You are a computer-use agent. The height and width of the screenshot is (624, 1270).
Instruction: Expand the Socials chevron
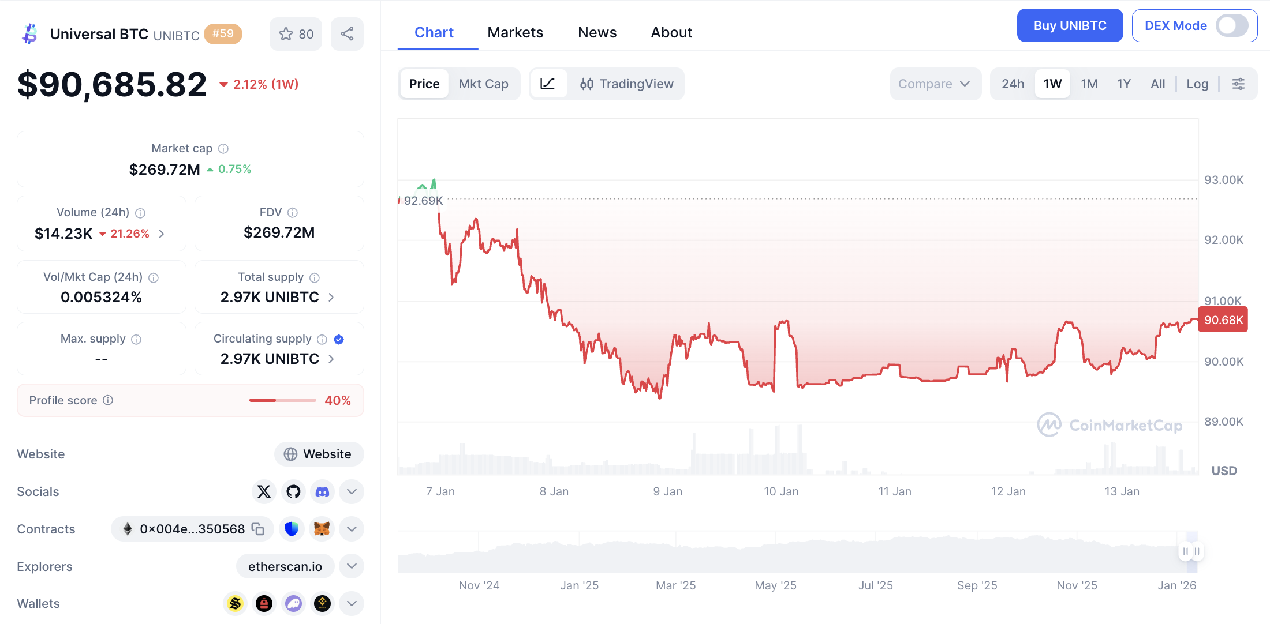352,491
